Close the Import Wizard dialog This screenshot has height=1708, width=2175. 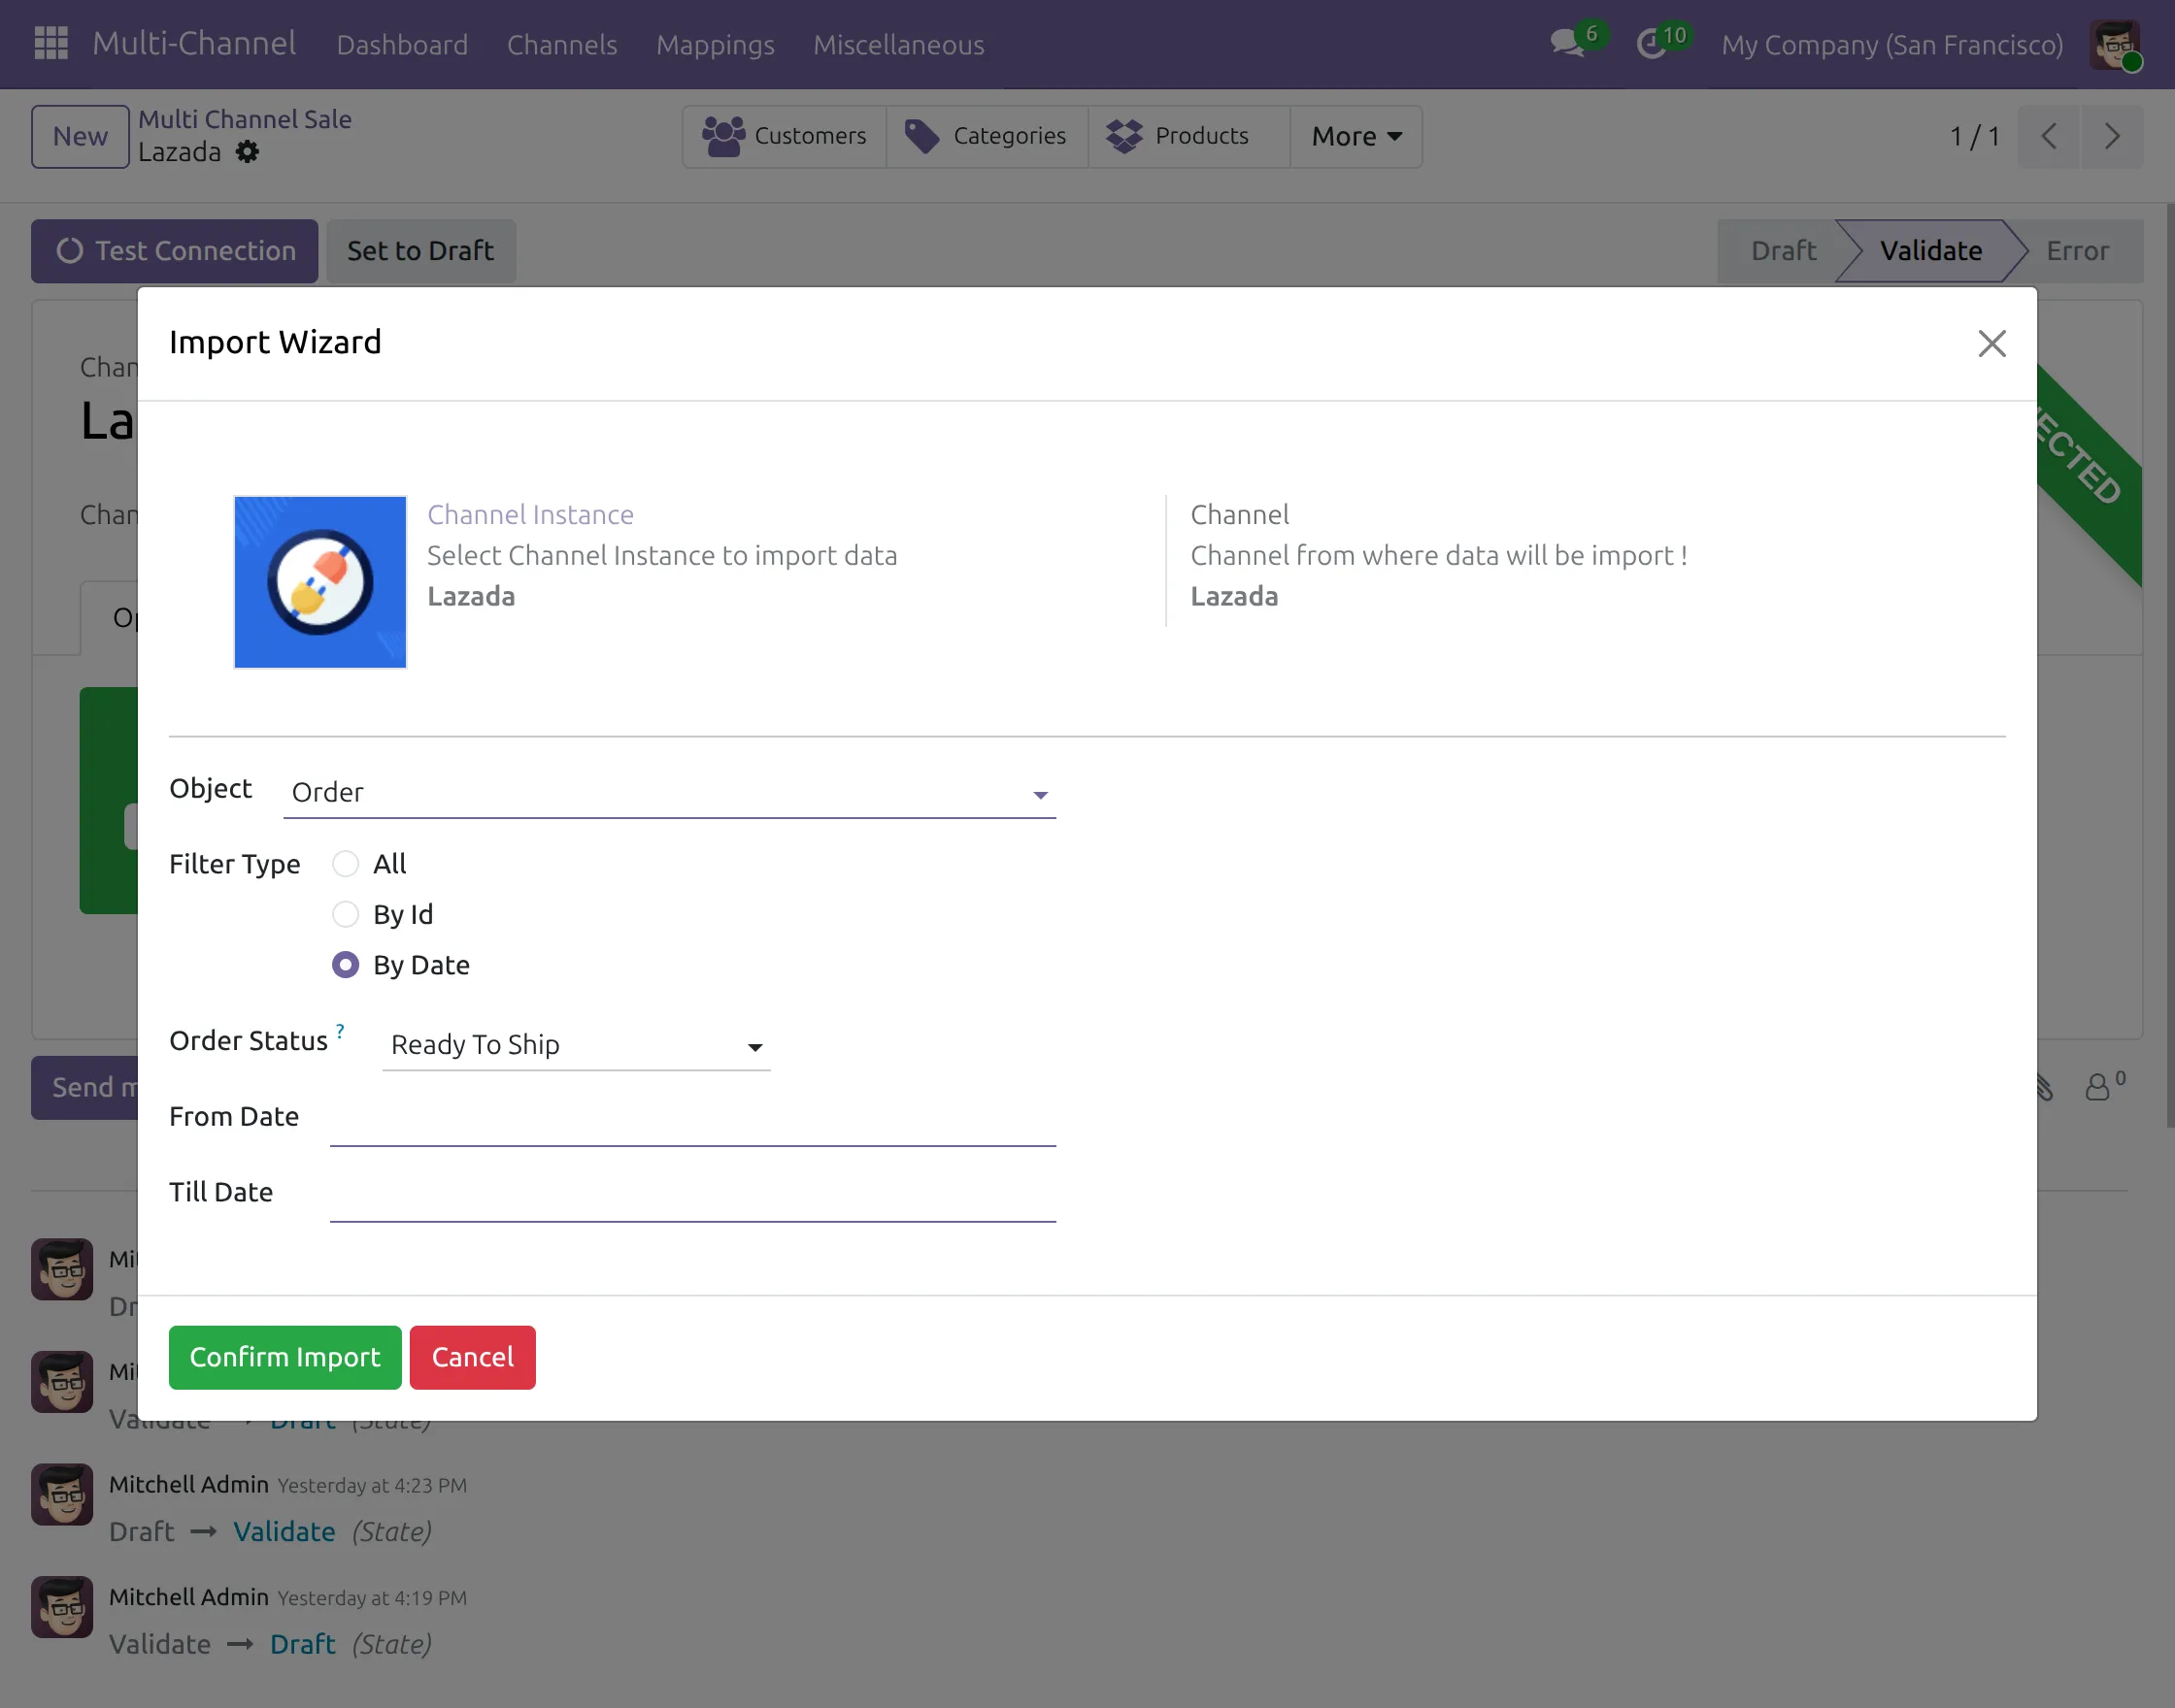[1991, 344]
